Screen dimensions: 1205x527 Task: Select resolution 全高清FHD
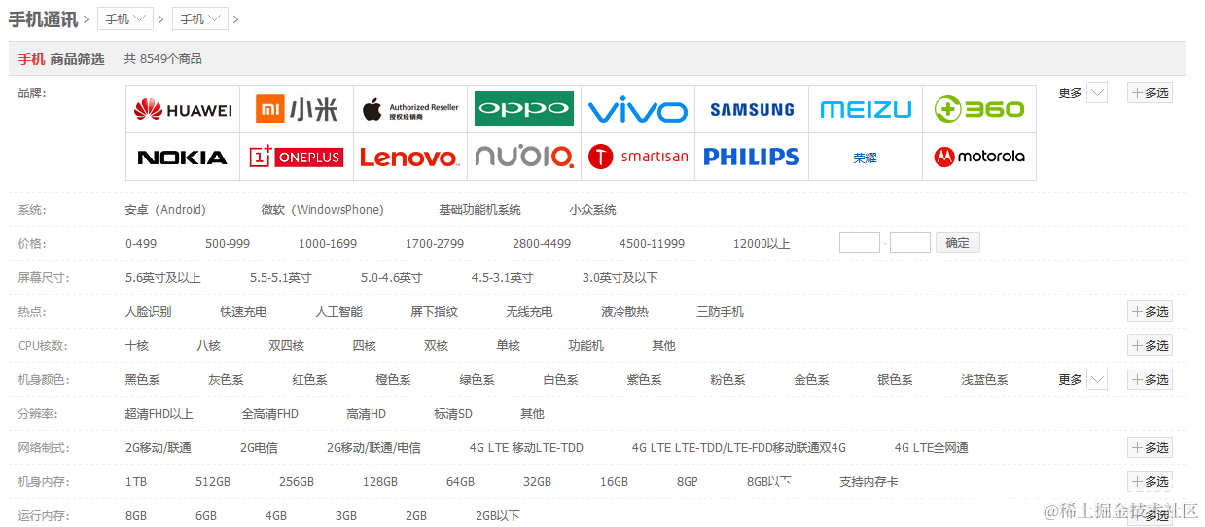270,414
